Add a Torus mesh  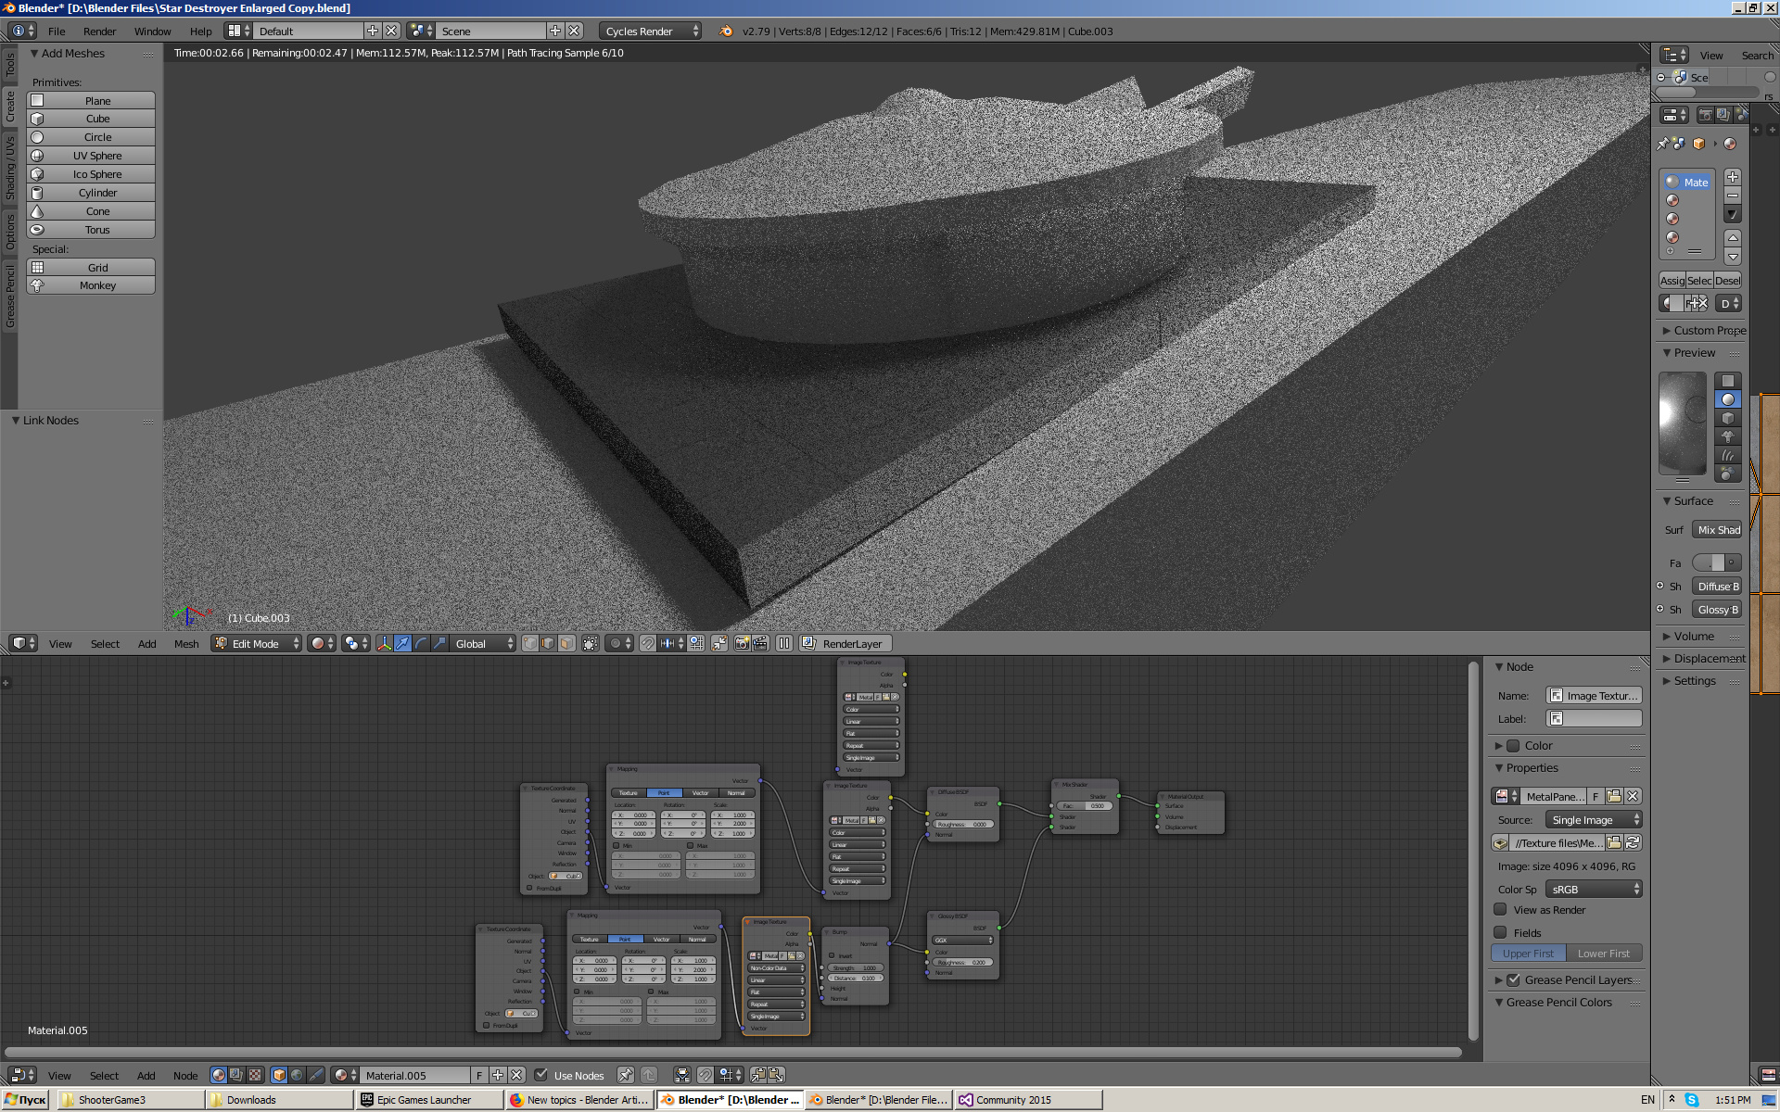(x=91, y=230)
